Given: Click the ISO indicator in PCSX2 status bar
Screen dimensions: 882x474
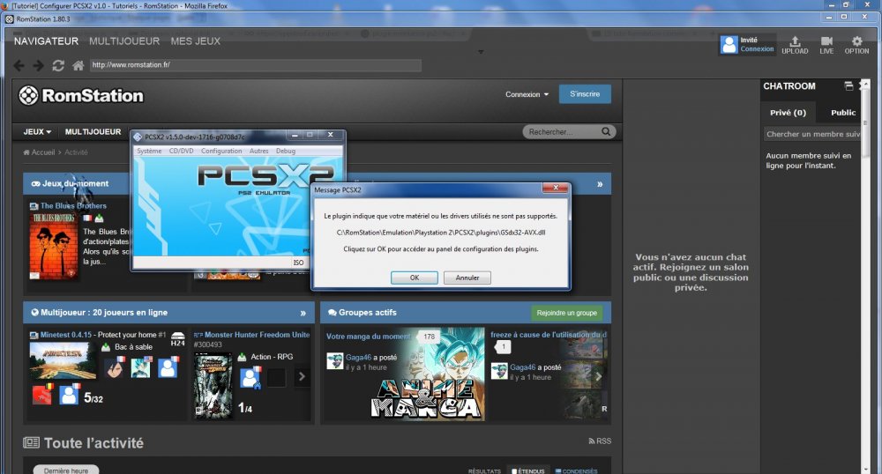Looking at the screenshot, I should tap(298, 263).
